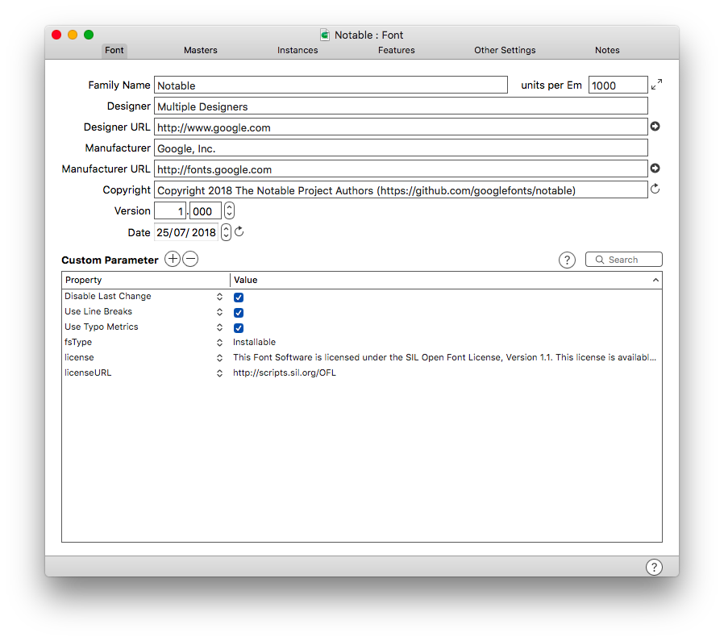Select the Disable Last Change property name
The height and width of the screenshot is (641, 724).
107,296
